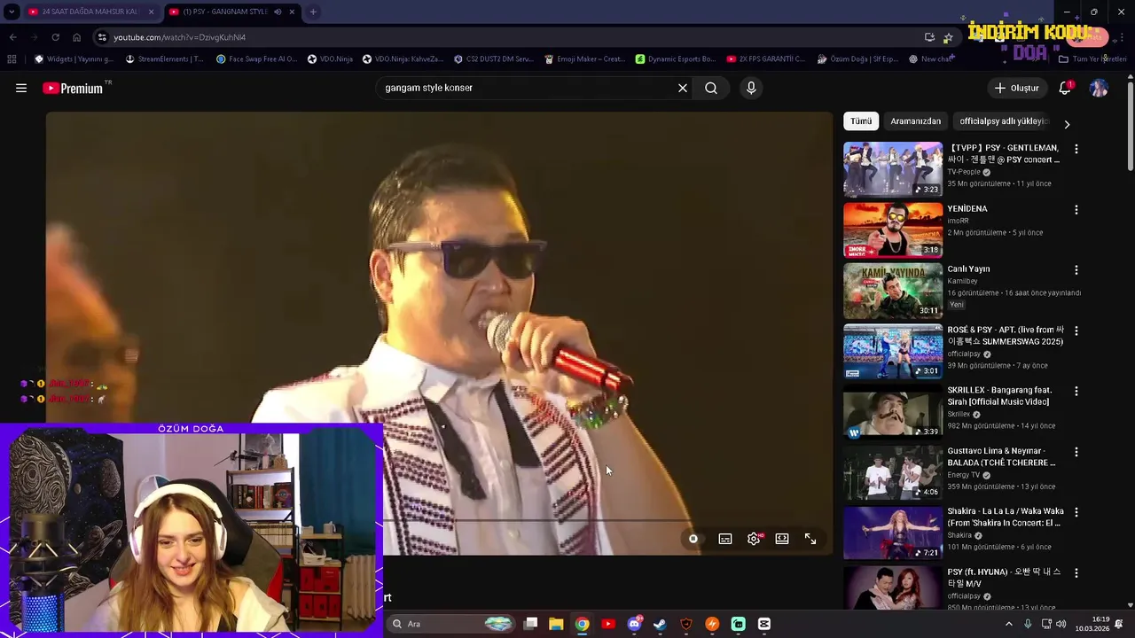Open options for SKRILLEX Bangarang video
1135x638 pixels.
[1076, 391]
